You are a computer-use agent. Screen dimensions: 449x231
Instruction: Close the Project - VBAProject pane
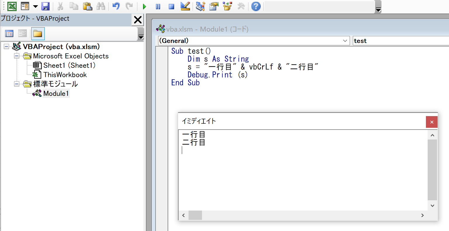(138, 20)
